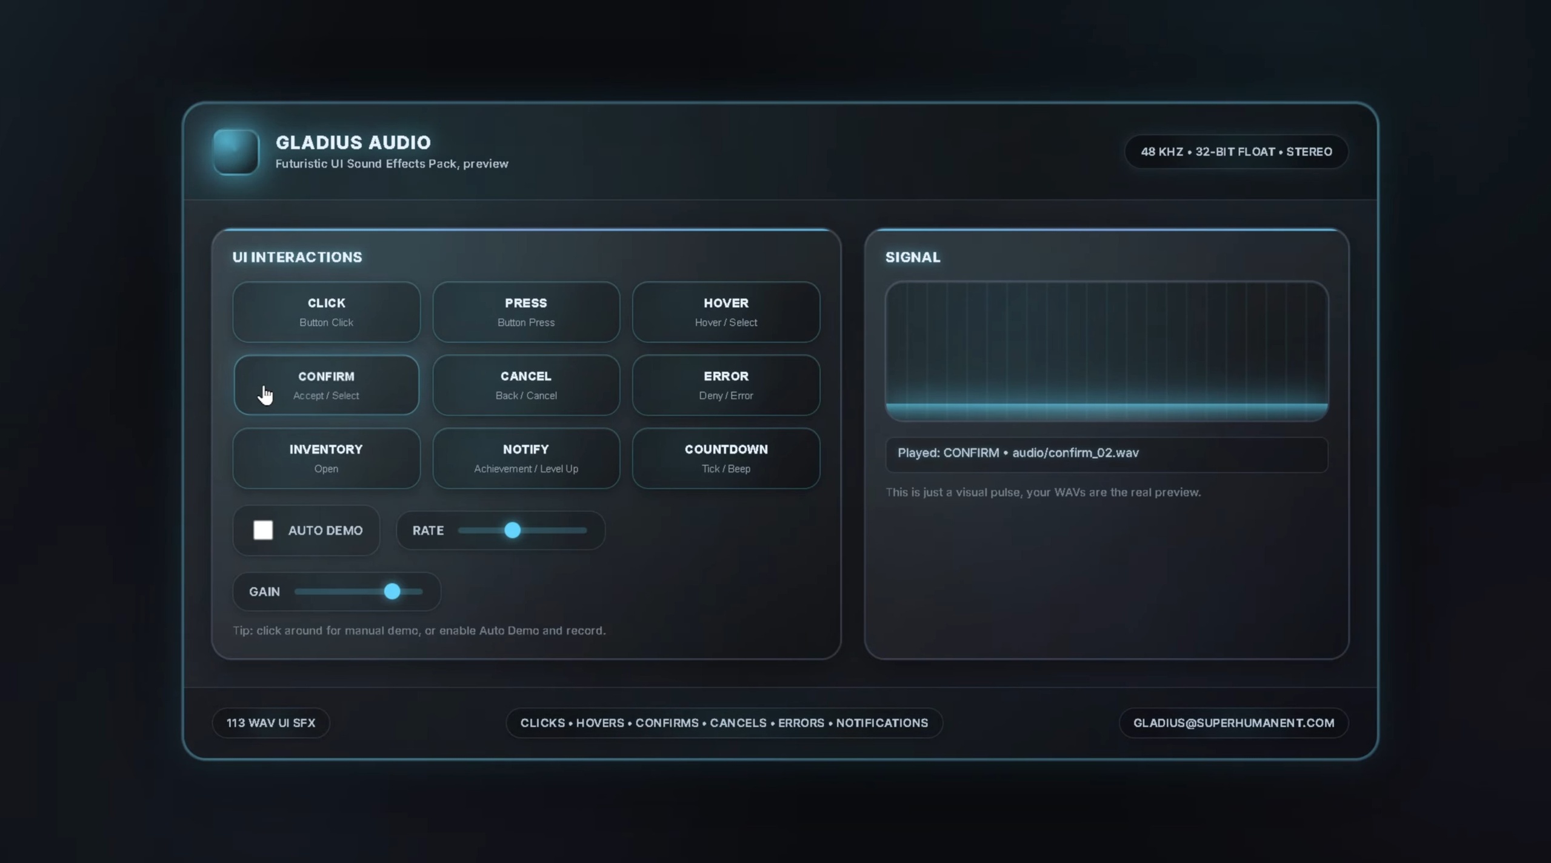Play the COUNTDOWN Tick / Beep sound

725,459
